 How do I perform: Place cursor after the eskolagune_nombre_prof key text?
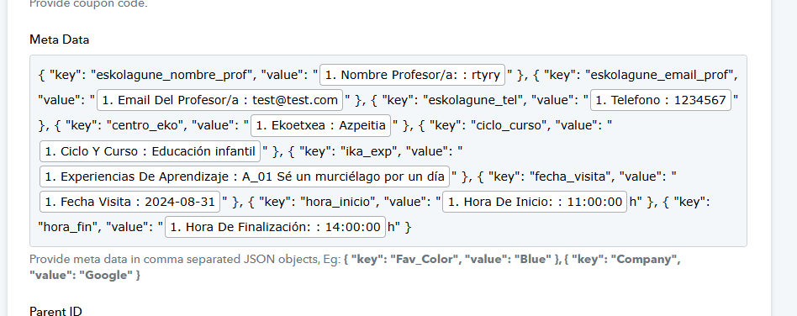[254, 75]
